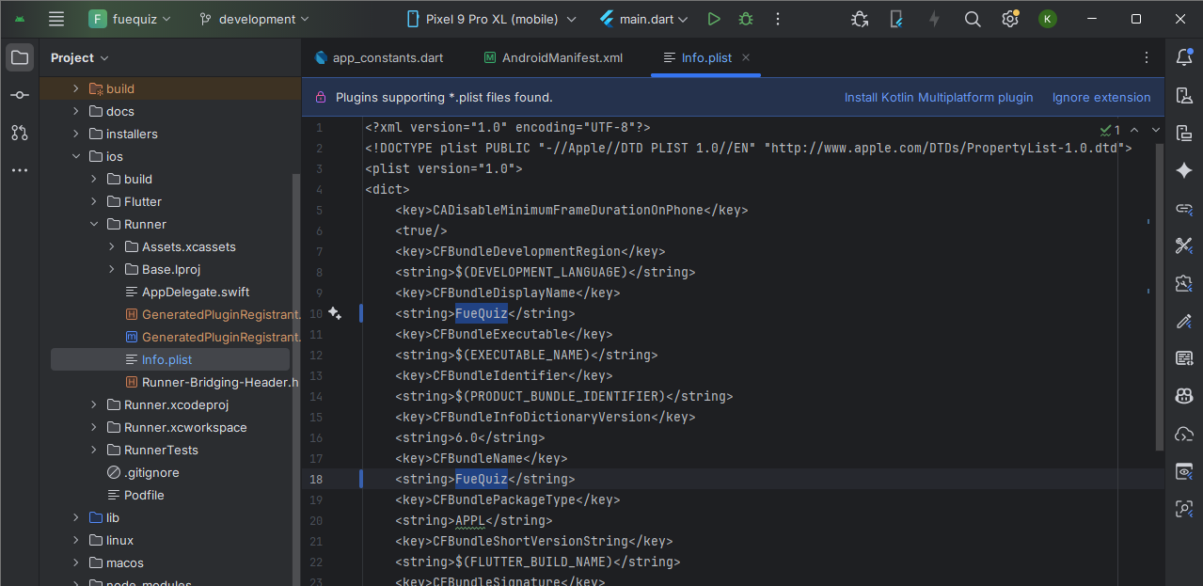The height and width of the screenshot is (586, 1203).
Task: Start debugging with the bug icon
Action: (x=745, y=19)
